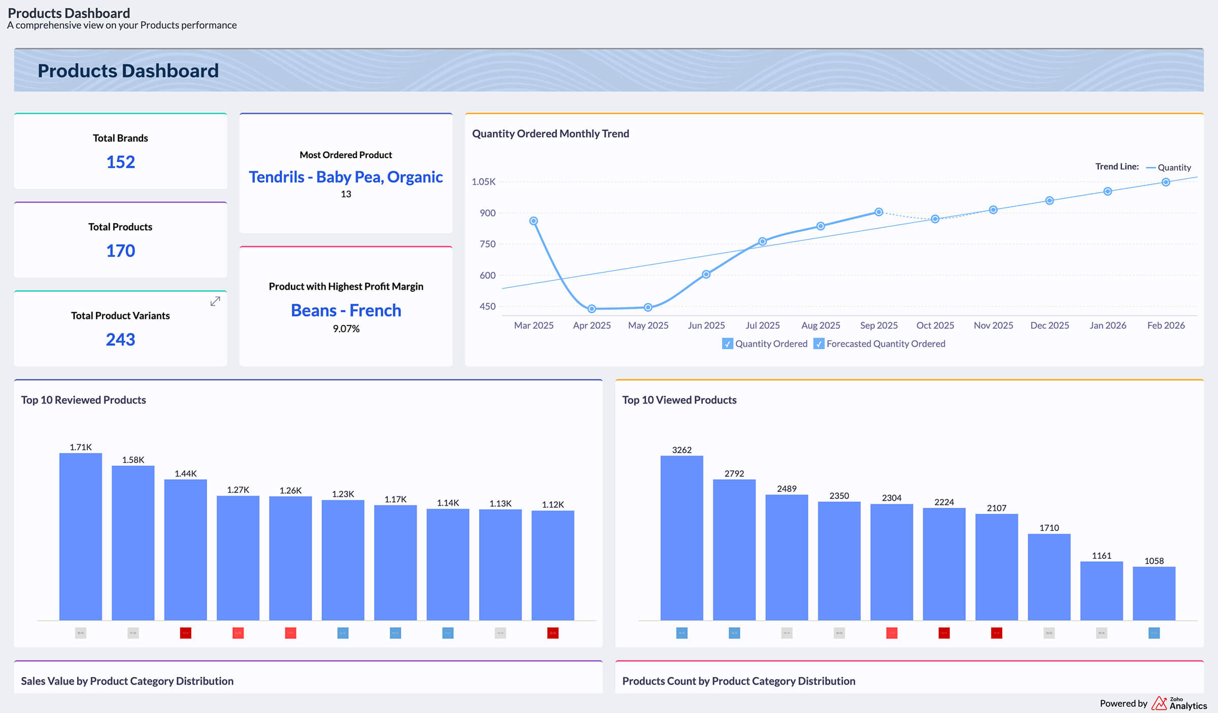
Task: Open the Quantity Ordered Monthly Trend chart title
Action: tap(551, 133)
